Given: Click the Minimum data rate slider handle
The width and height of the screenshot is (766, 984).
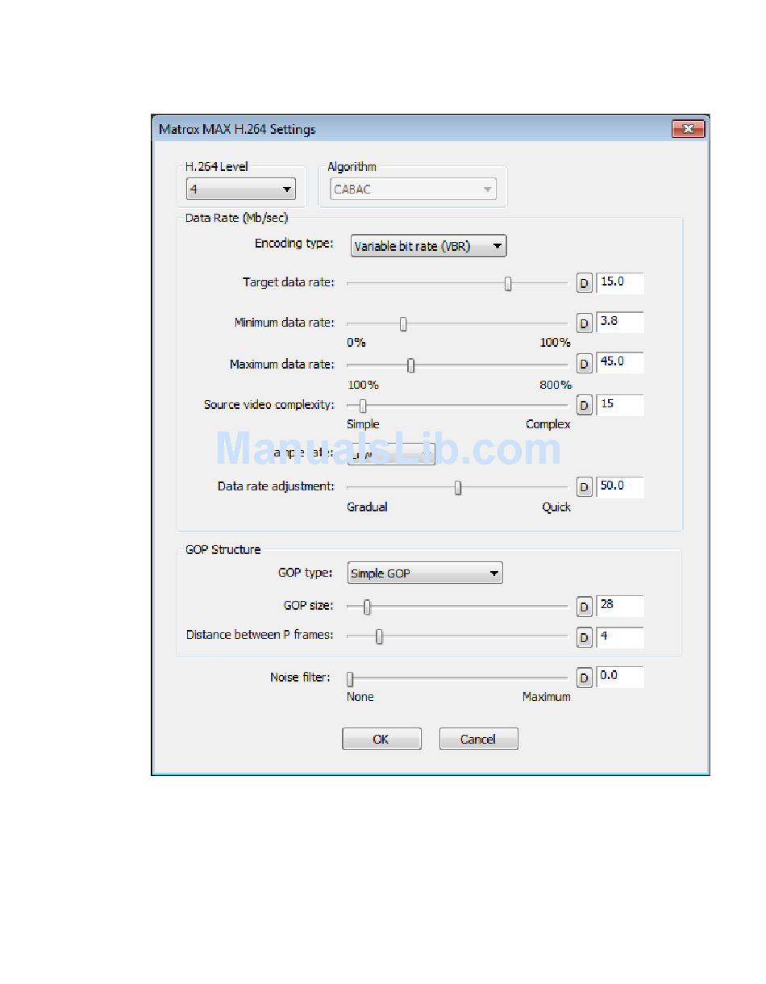Looking at the screenshot, I should tap(403, 324).
